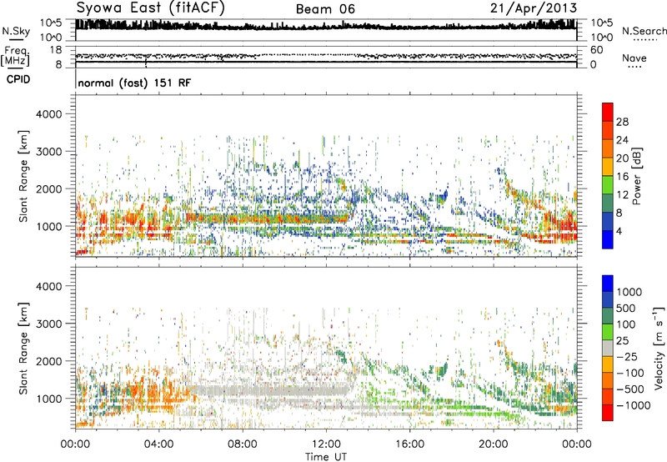Select the "Time UT" x-axis title
The height and width of the screenshot is (462, 667).
pos(326,457)
